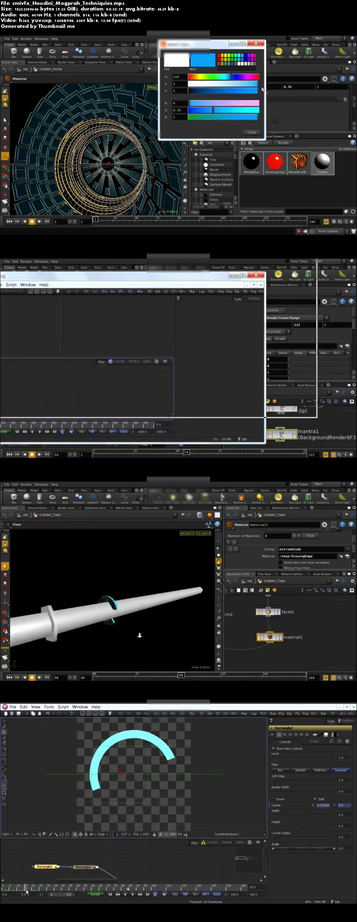This screenshot has height=922, width=357.
Task: Select the mantra1 render node
Action: [x=282, y=434]
